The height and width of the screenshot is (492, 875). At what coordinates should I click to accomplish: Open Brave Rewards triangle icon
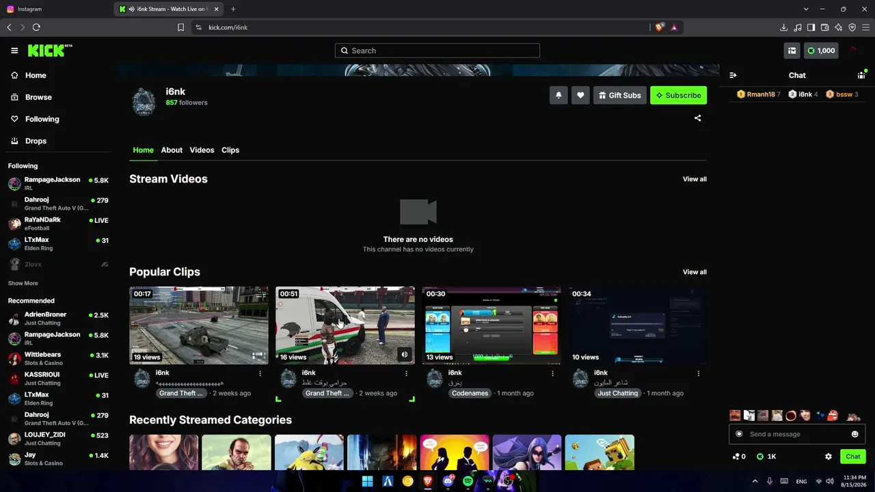(674, 27)
